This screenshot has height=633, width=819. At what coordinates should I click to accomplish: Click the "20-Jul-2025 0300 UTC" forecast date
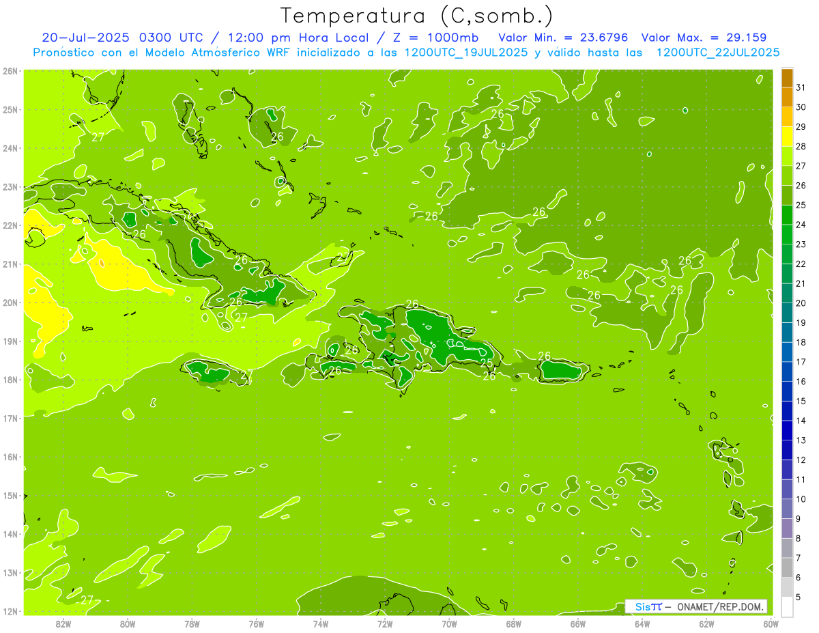point(128,38)
